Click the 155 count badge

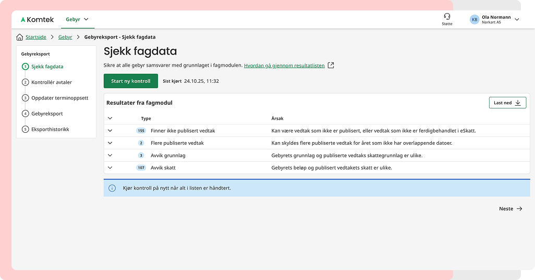pos(141,131)
